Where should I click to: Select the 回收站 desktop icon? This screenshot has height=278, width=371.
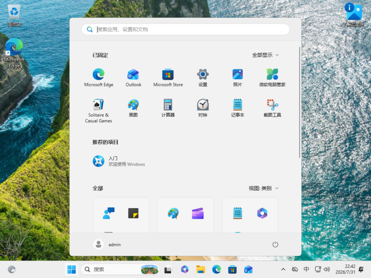coord(14,15)
